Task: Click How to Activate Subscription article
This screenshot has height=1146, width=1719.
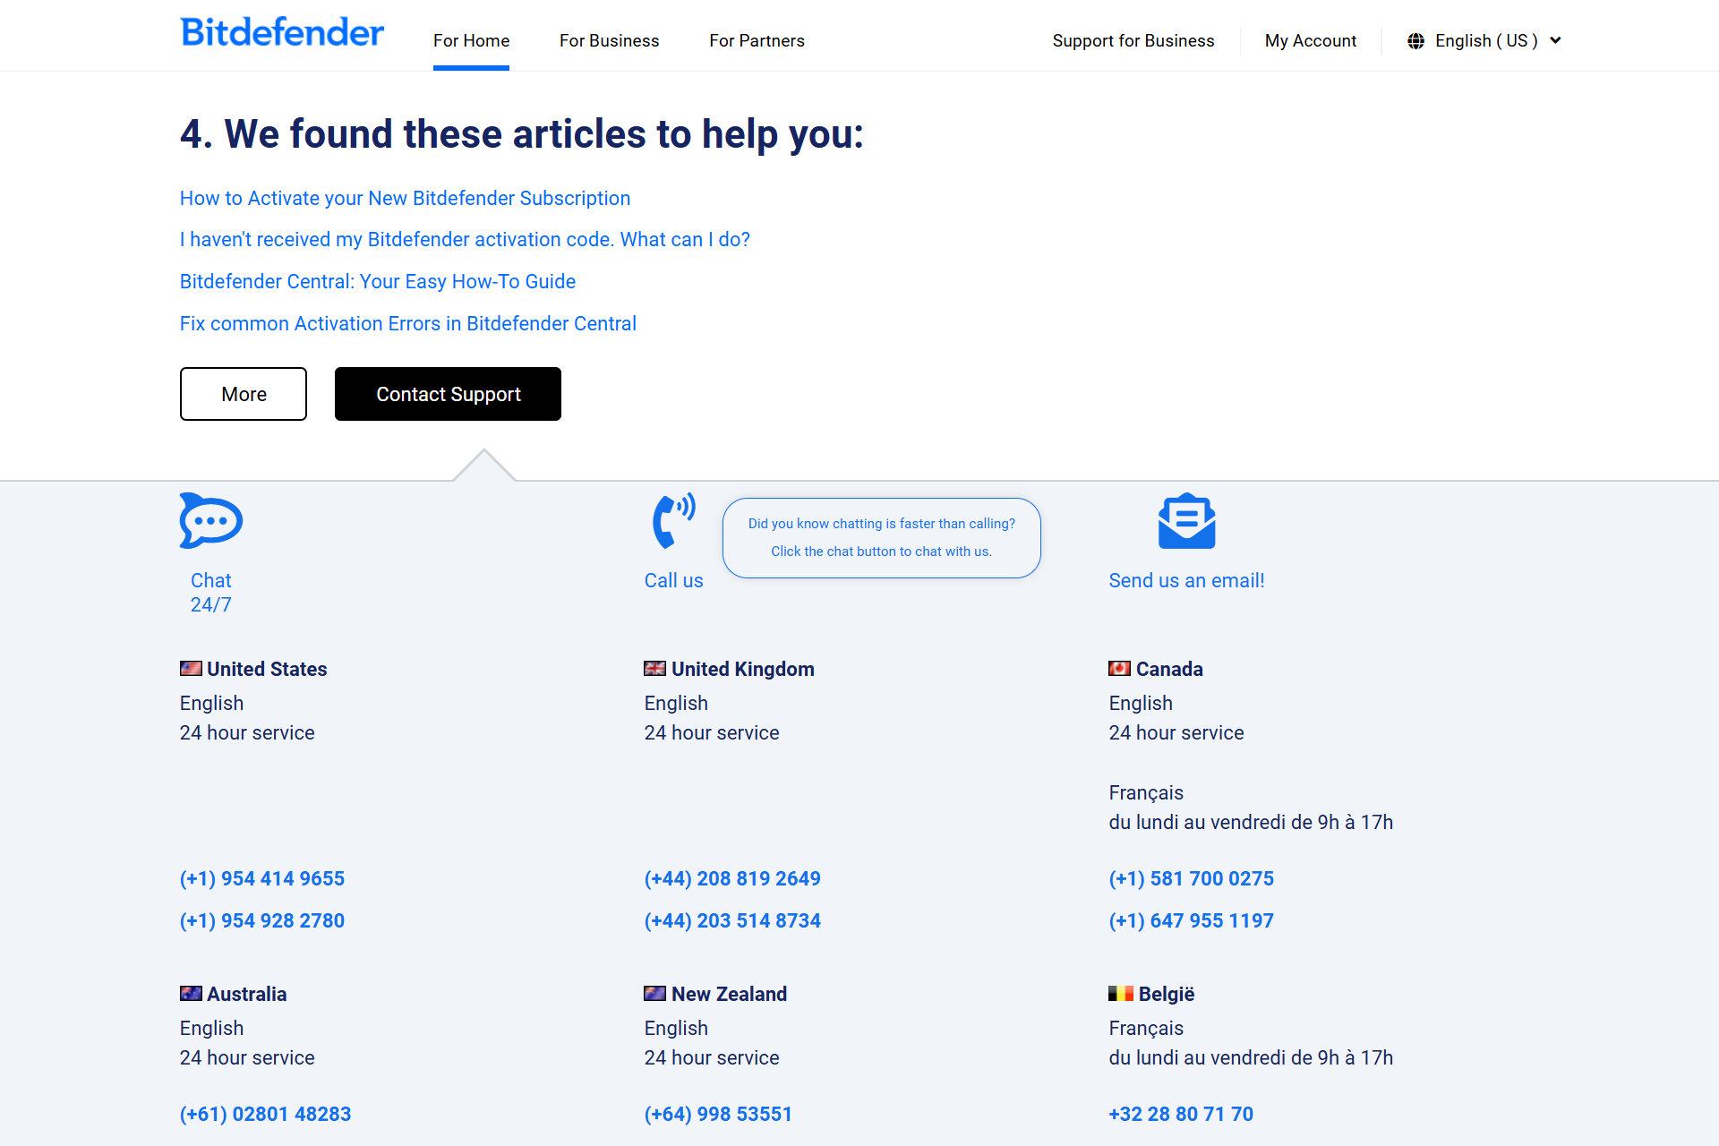Action: [x=406, y=196]
